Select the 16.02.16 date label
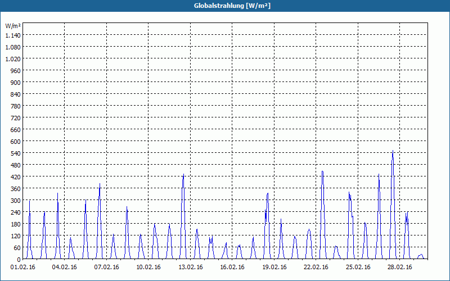The width and height of the screenshot is (450, 281). pos(232,268)
